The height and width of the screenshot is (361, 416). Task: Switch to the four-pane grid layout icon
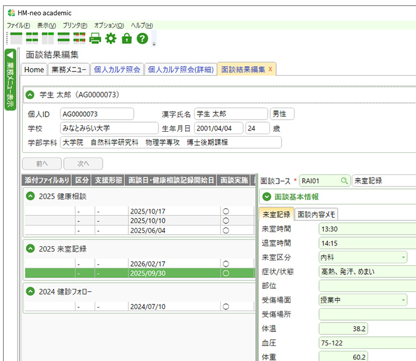(32, 39)
